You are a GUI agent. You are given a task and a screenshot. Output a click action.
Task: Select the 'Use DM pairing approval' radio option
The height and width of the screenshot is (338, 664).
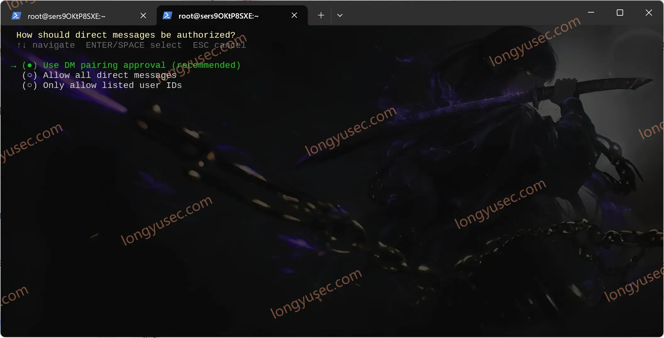(x=131, y=65)
